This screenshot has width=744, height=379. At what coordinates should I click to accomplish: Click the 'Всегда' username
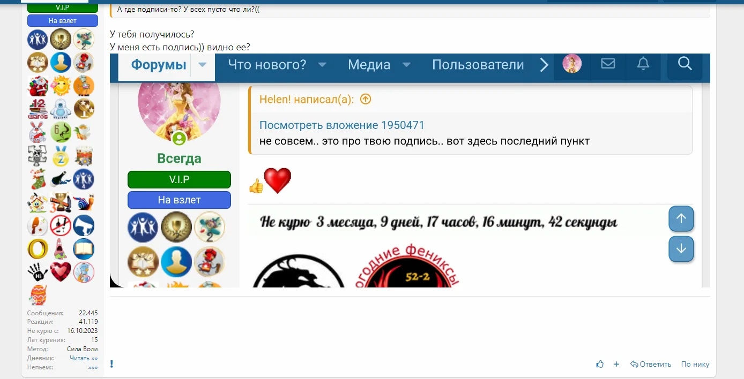179,158
